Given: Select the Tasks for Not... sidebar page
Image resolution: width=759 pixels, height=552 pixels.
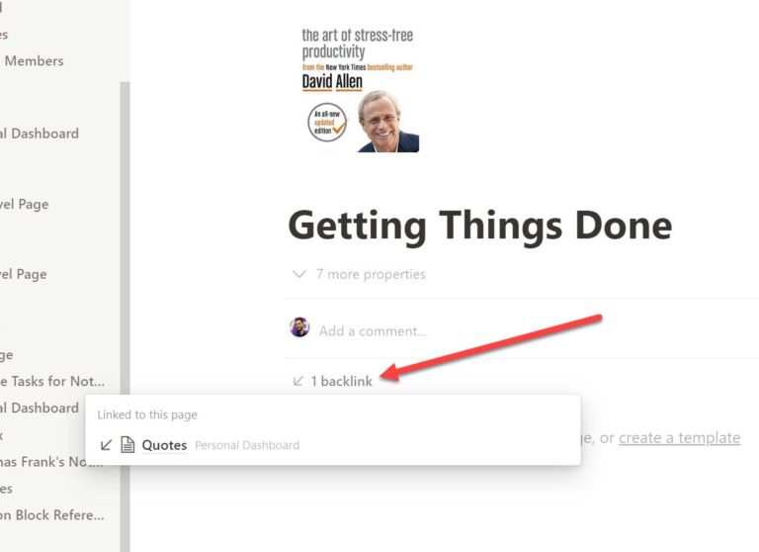Looking at the screenshot, I should click(x=52, y=382).
